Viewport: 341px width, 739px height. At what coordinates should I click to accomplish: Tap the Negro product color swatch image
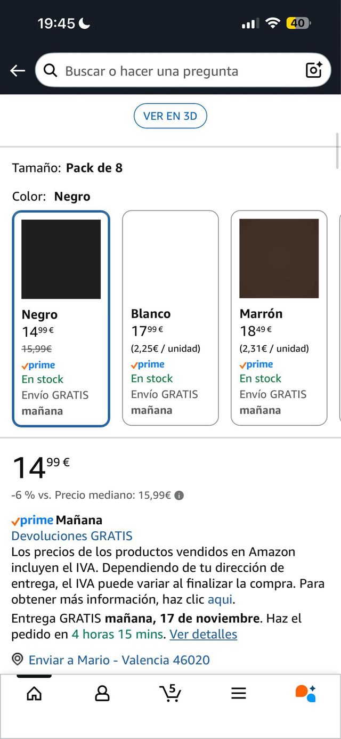click(60, 259)
